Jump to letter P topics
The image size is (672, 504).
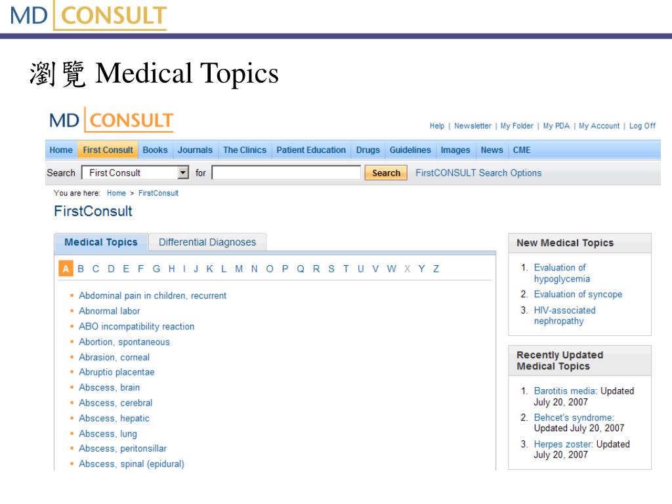click(x=285, y=268)
